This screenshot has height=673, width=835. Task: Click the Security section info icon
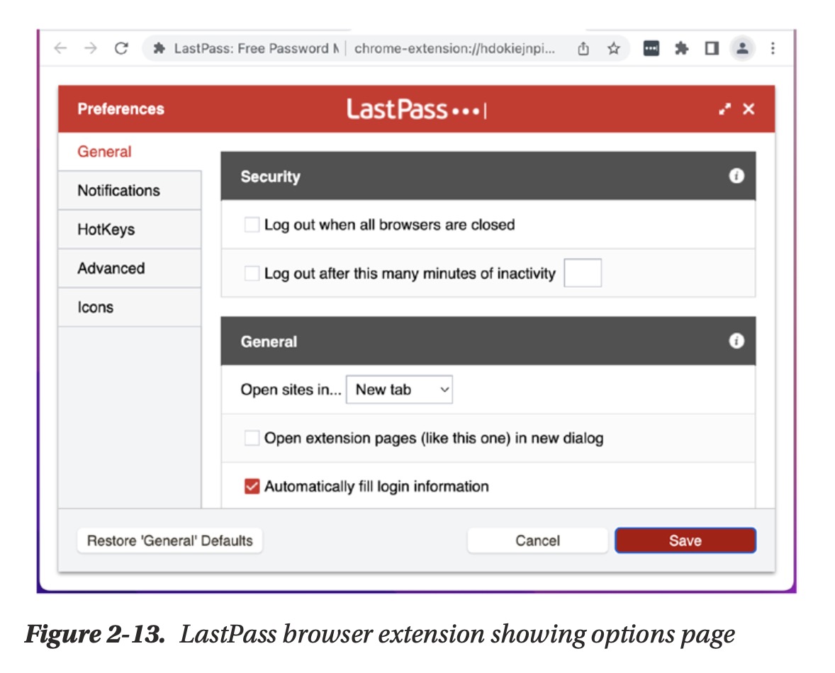[736, 176]
